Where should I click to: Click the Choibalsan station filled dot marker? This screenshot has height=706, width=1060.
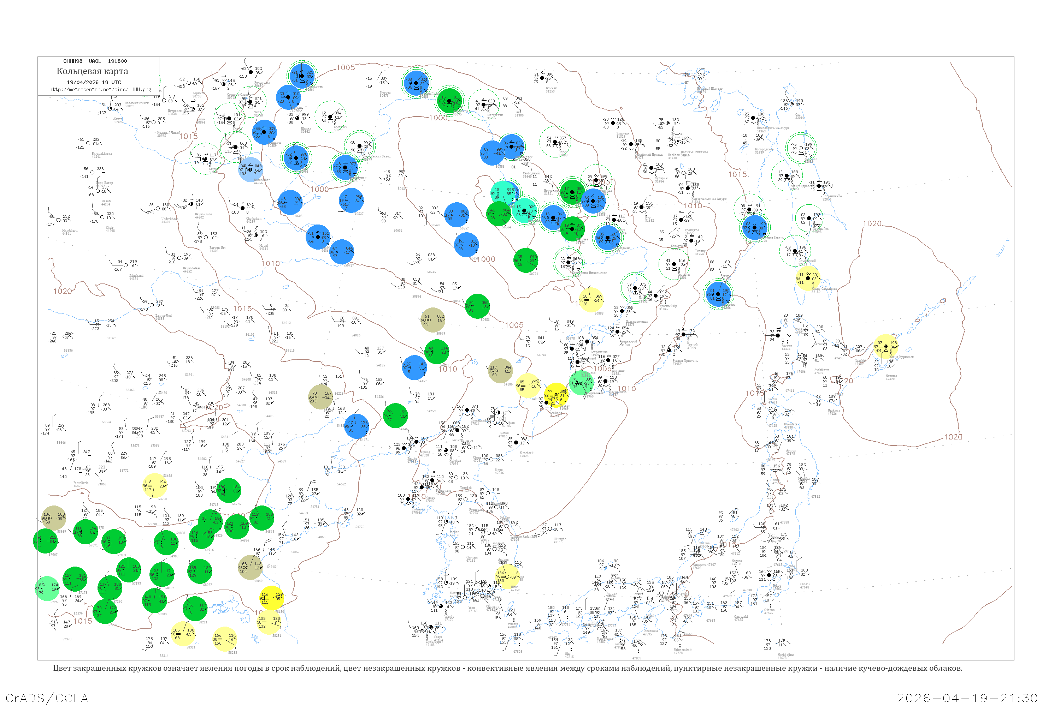click(243, 208)
